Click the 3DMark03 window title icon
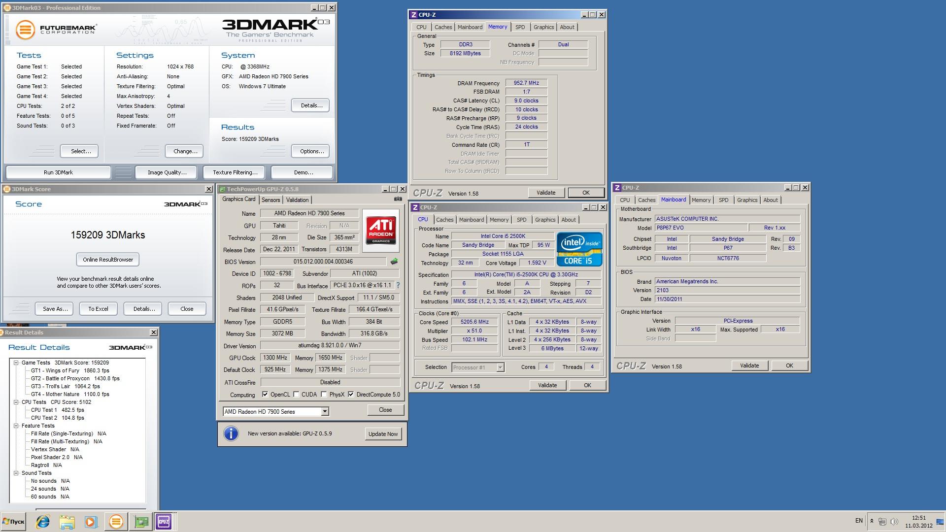The height and width of the screenshot is (532, 946). 7,8
